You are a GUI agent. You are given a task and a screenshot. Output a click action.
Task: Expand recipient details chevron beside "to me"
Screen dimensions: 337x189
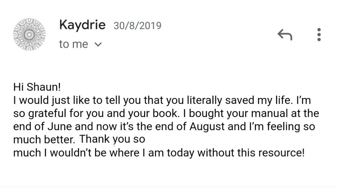pyautogui.click(x=98, y=45)
